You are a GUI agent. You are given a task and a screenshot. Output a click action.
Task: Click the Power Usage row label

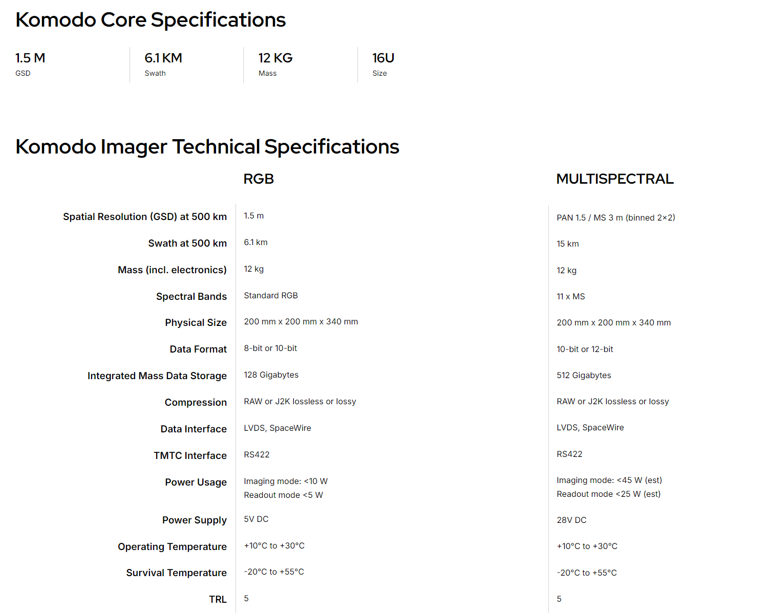(x=196, y=482)
